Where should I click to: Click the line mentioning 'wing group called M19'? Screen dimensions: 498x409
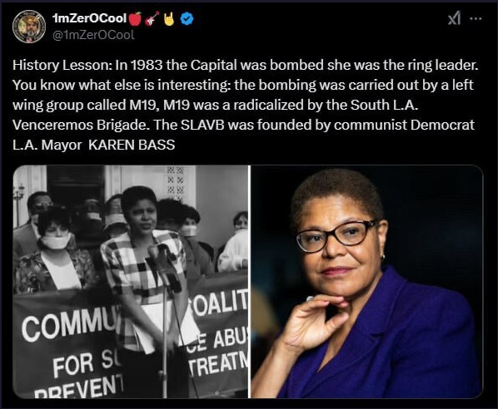(x=215, y=105)
